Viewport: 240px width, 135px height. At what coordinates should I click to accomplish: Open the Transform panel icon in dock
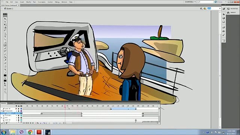[223, 22]
